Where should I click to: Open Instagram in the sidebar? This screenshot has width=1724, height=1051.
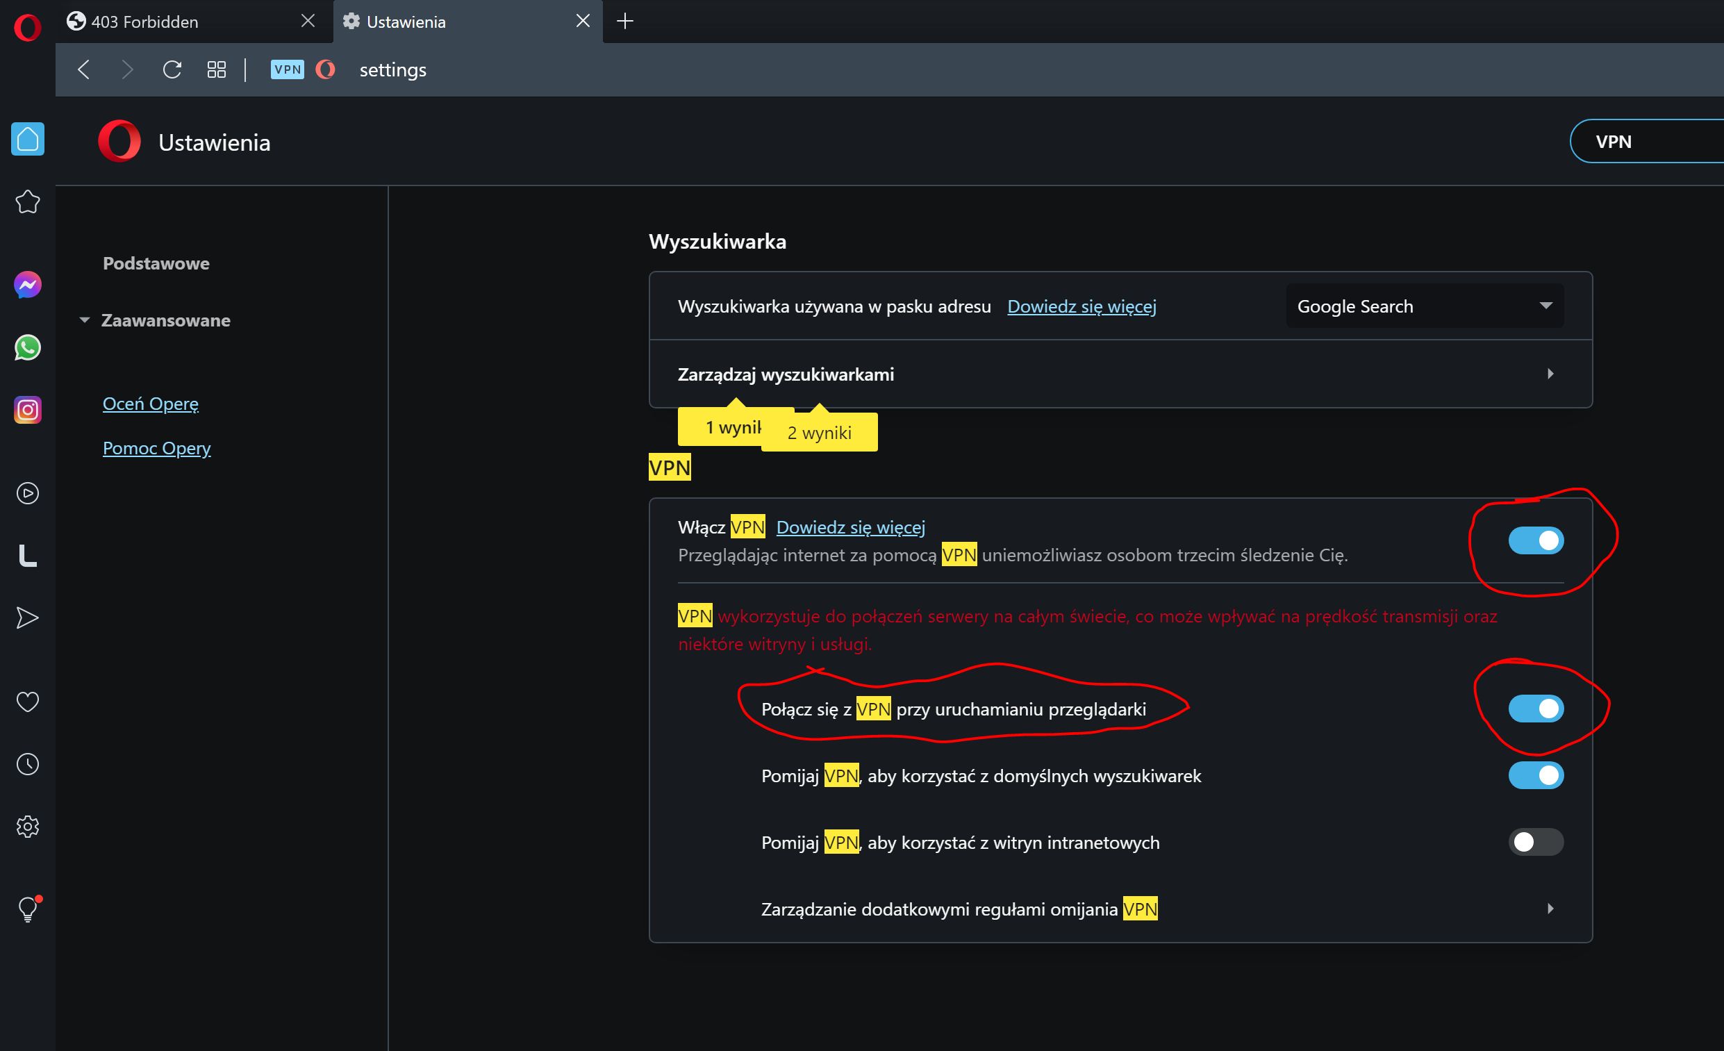(x=28, y=410)
